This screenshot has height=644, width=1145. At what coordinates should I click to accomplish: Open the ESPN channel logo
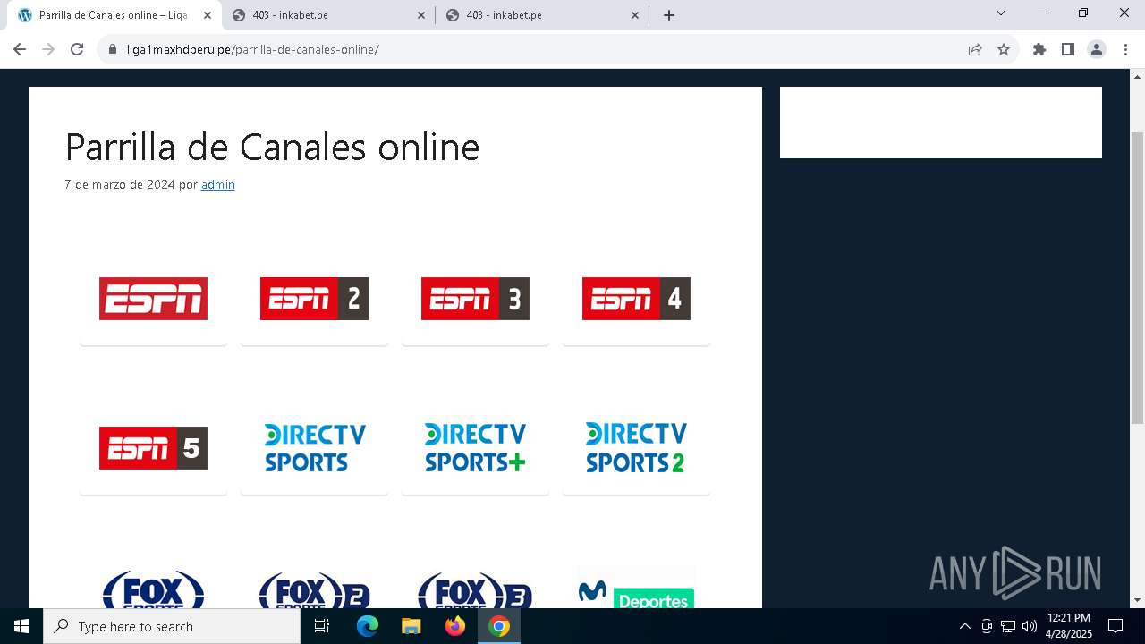153,299
